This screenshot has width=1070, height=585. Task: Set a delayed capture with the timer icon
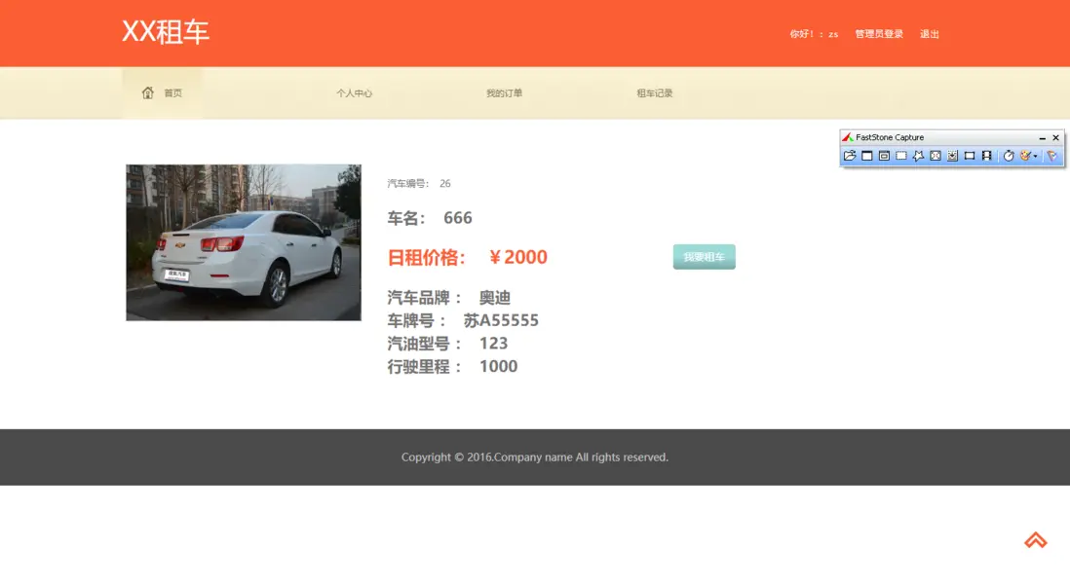click(x=1009, y=156)
